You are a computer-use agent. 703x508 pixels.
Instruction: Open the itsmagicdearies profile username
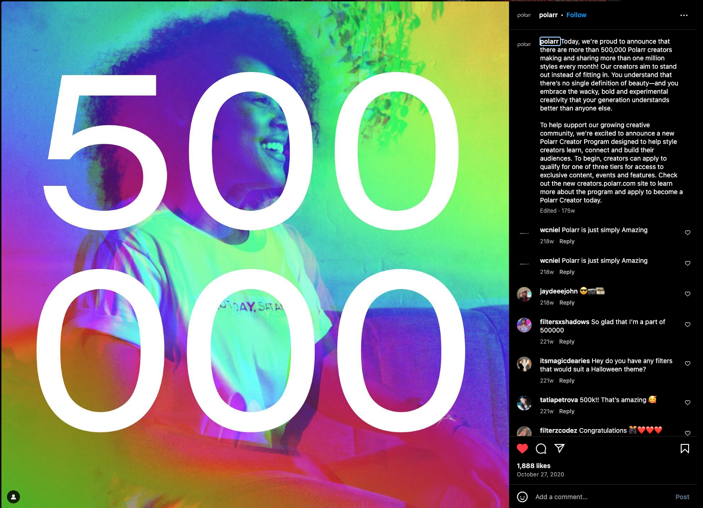(x=565, y=361)
